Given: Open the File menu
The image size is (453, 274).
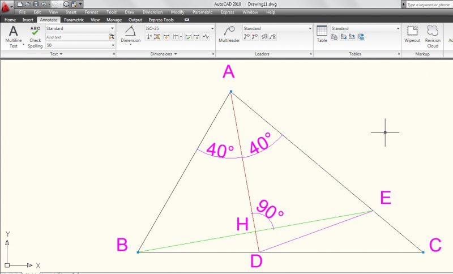Looking at the screenshot, I should [x=22, y=12].
